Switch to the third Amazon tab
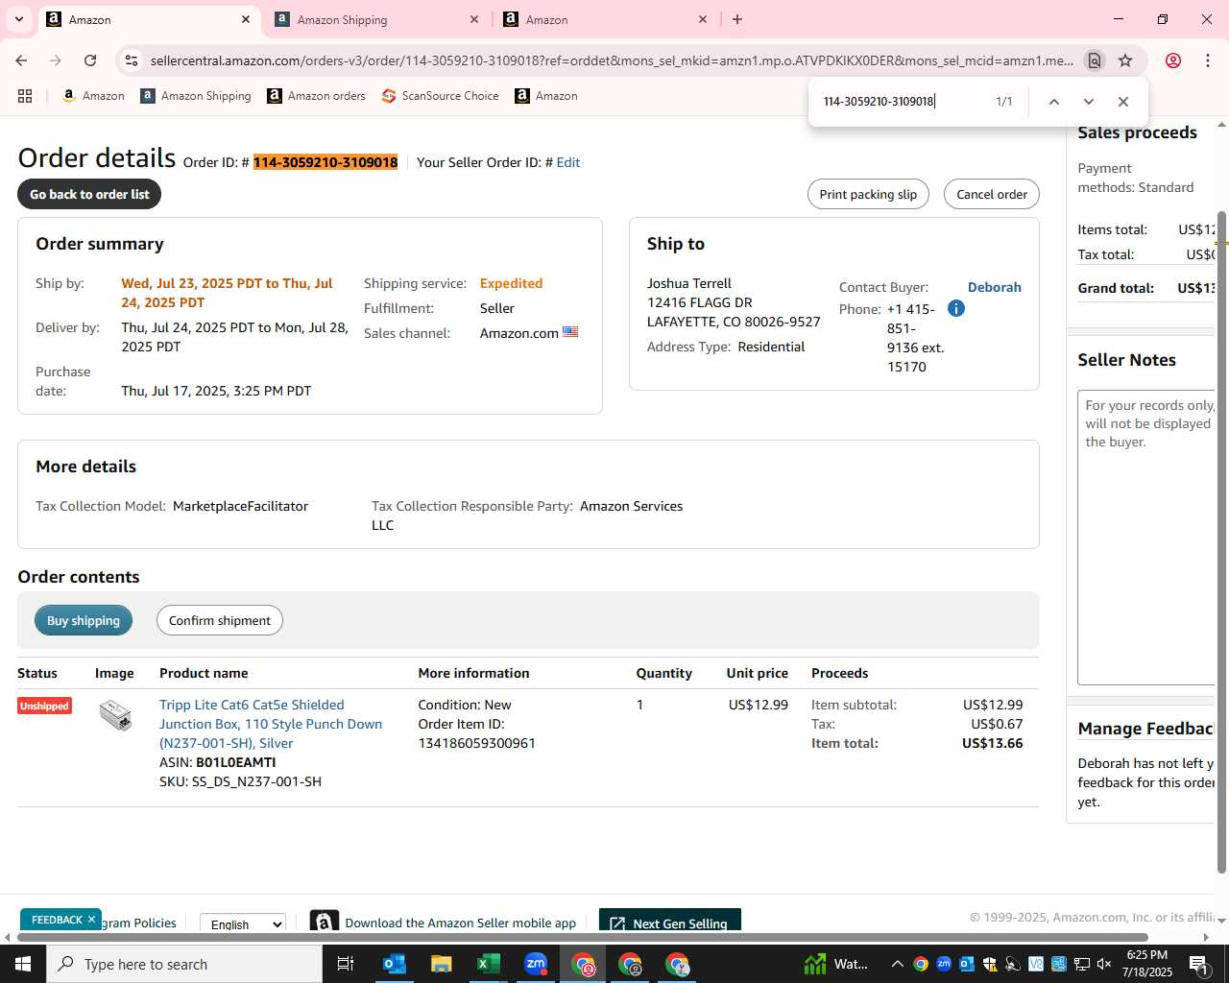The image size is (1229, 983). 605,19
